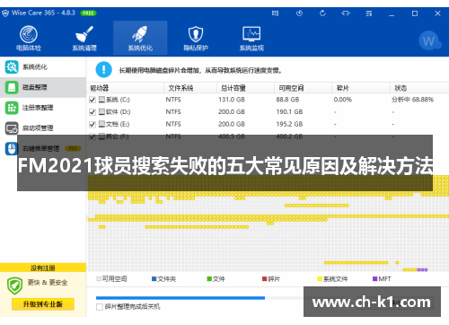This screenshot has height=325, width=449.
Task: Open the 电脑体检 PC checkup tab
Action: [x=29, y=38]
